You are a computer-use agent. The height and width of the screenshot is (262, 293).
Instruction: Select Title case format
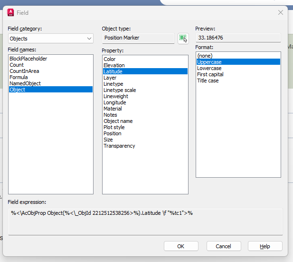pos(208,81)
